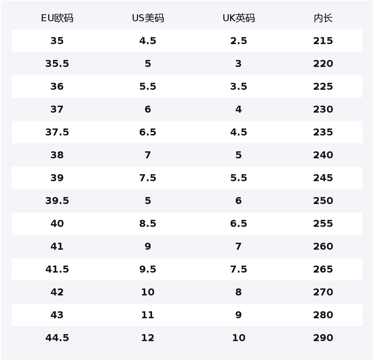The height and width of the screenshot is (361, 374).
Task: Select EU size 39 cell
Action: point(57,178)
